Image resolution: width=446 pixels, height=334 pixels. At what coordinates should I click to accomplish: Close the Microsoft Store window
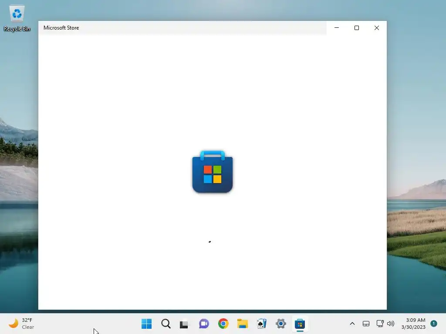click(x=377, y=28)
